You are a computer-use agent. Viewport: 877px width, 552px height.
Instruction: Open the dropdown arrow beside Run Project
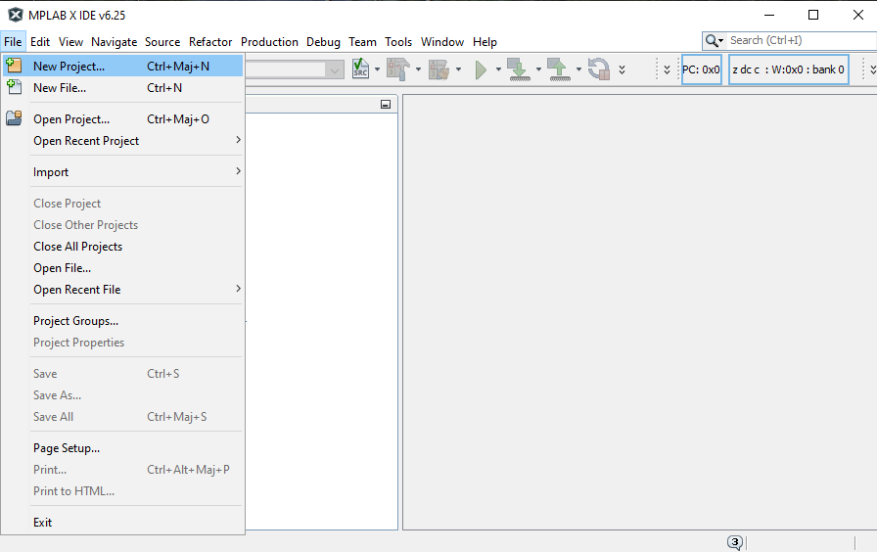point(498,69)
